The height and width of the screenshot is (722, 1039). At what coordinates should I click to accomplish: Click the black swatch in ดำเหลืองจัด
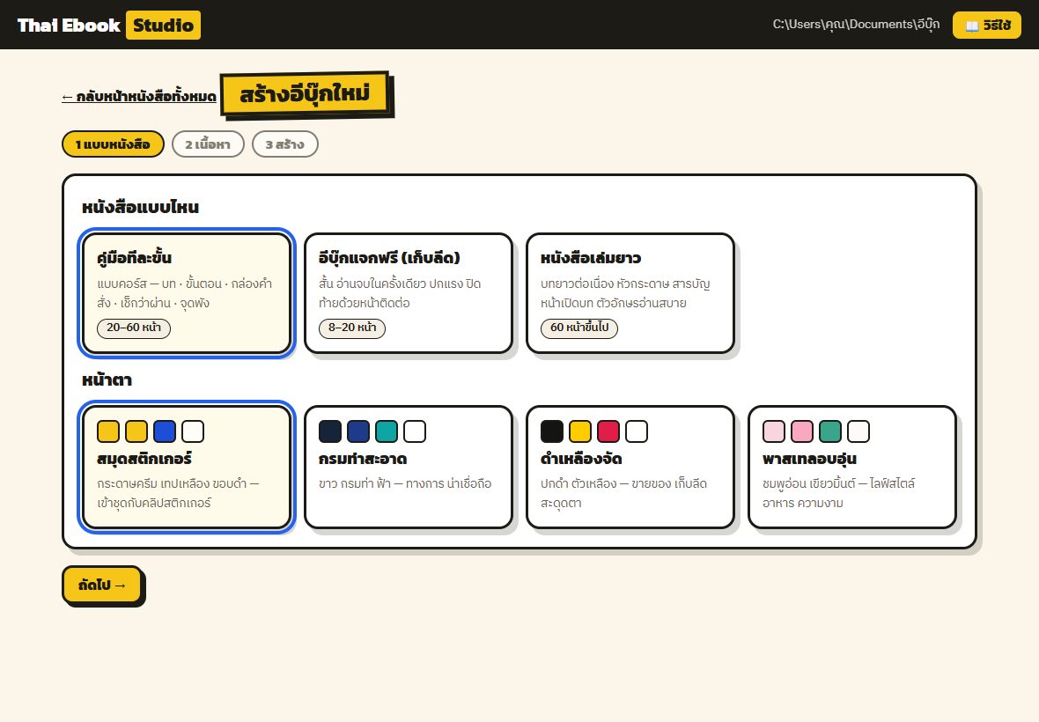tap(552, 431)
